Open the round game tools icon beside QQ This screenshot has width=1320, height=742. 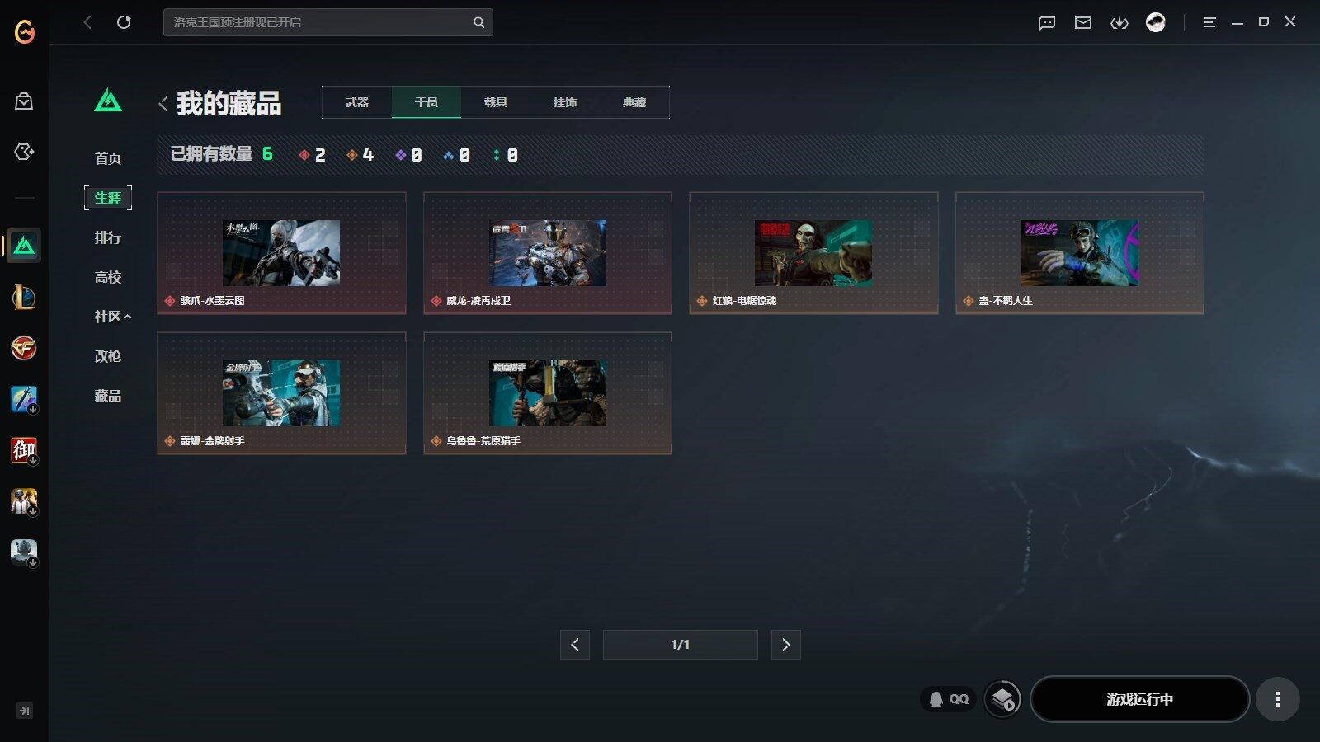coord(1003,699)
